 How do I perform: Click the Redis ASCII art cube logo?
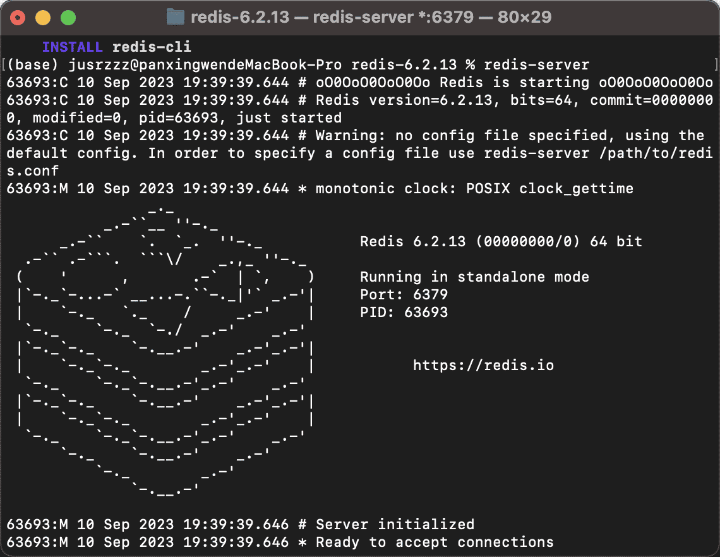click(165, 347)
